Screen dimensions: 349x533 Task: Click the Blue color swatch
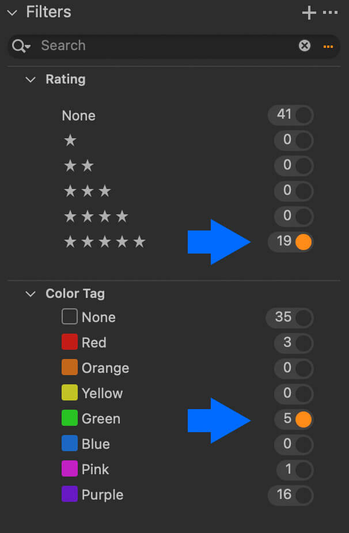(x=70, y=444)
